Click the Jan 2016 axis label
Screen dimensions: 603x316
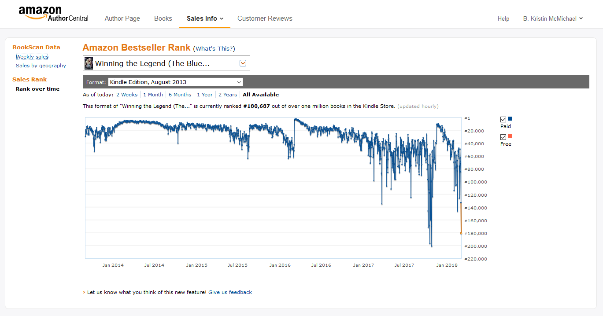280,265
